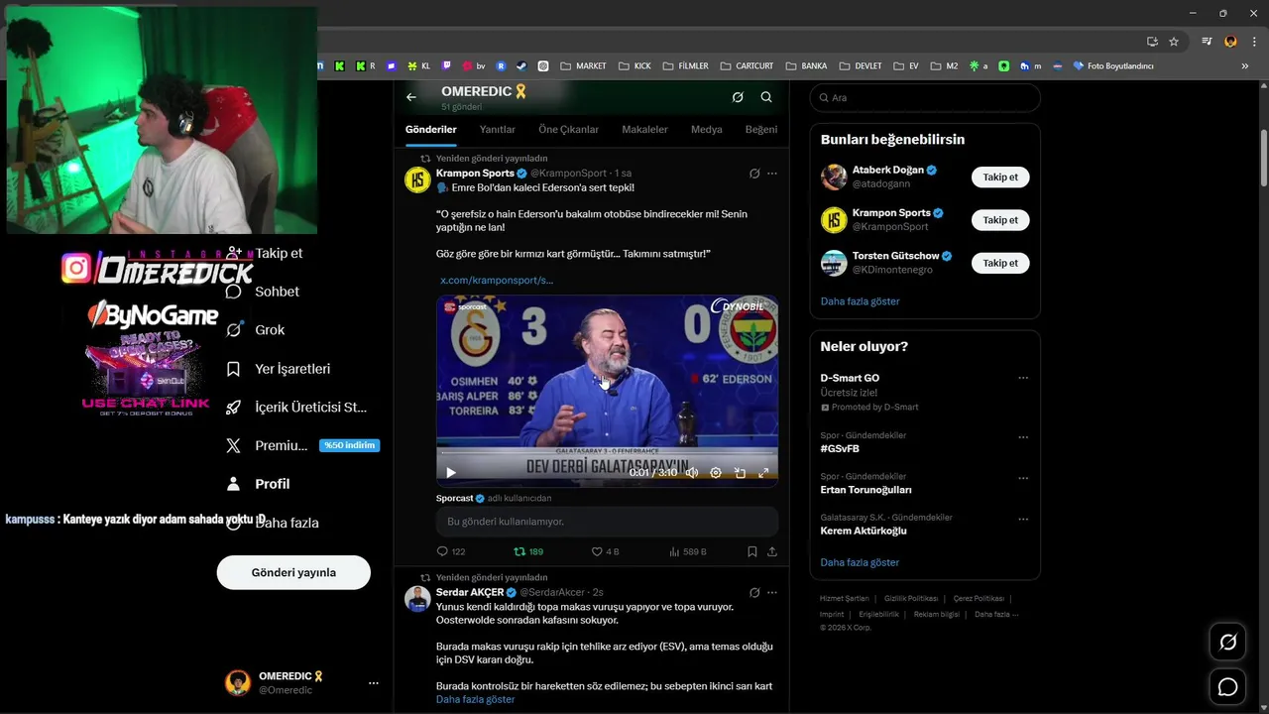
Task: Open video settings gear icon
Action: 716,473
